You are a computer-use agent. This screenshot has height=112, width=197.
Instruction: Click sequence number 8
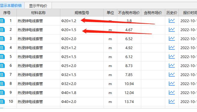pos(11,84)
